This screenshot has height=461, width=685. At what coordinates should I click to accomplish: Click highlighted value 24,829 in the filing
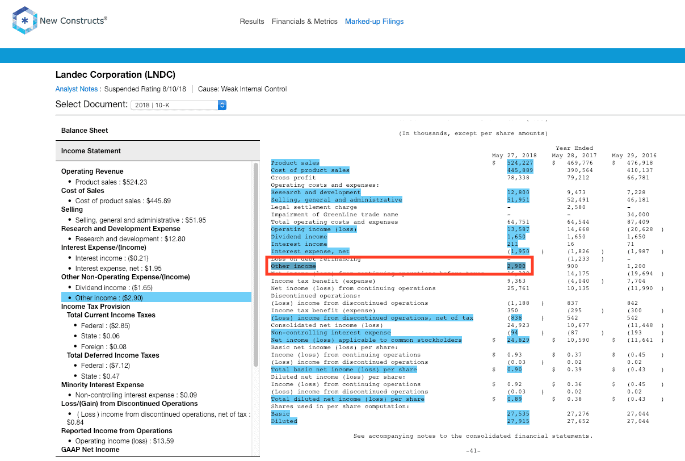click(518, 340)
